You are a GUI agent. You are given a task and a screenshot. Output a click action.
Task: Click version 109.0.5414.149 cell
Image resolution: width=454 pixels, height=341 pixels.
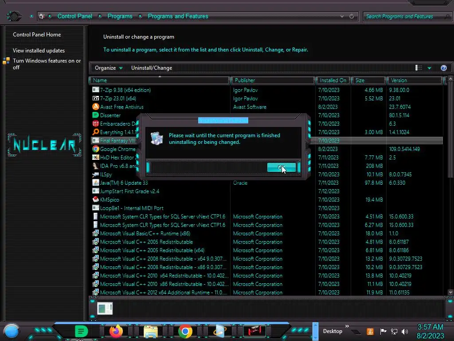click(x=404, y=149)
